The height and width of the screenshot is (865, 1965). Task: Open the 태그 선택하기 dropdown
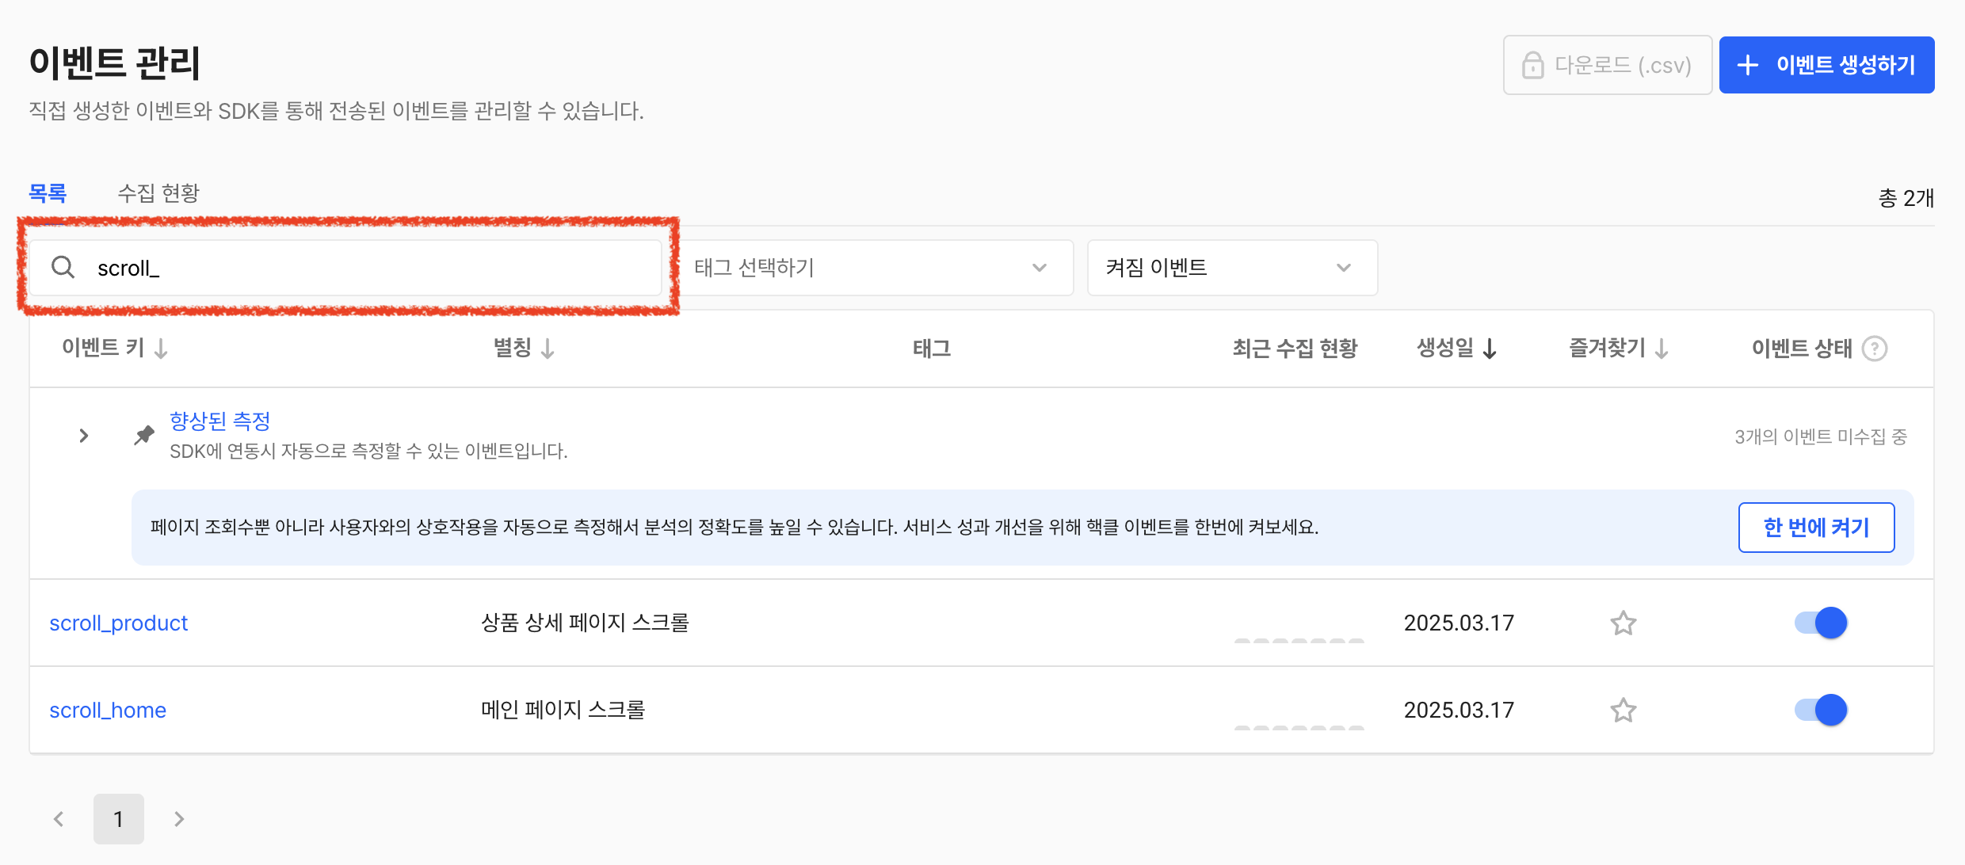[876, 268]
